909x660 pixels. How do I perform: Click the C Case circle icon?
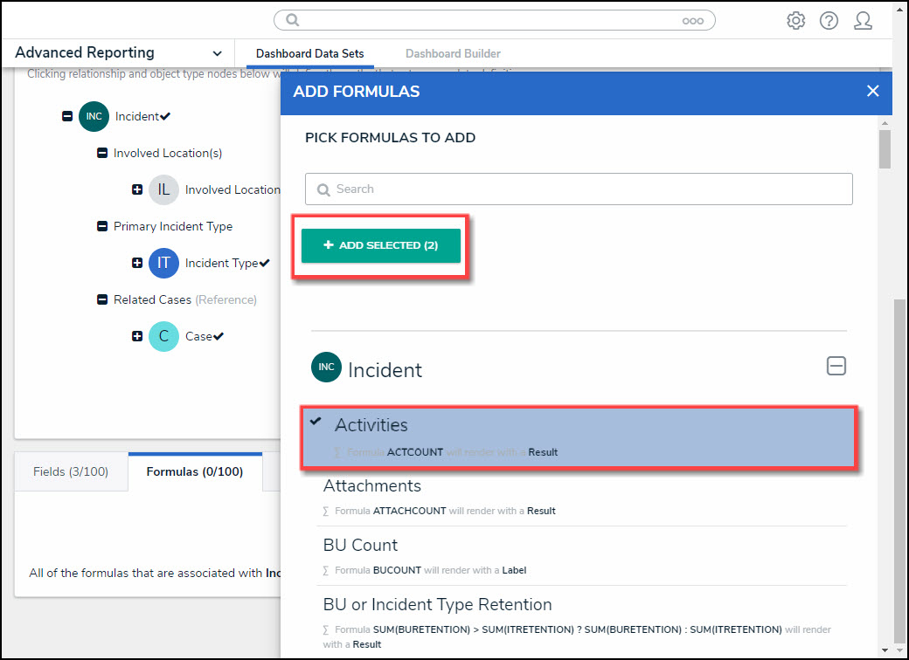[163, 336]
